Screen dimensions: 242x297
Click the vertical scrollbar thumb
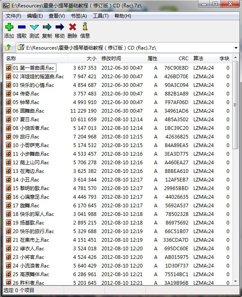coord(235,105)
